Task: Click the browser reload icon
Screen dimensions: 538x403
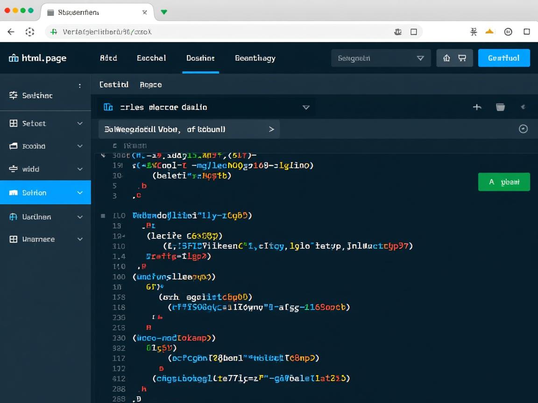Action: [x=30, y=32]
